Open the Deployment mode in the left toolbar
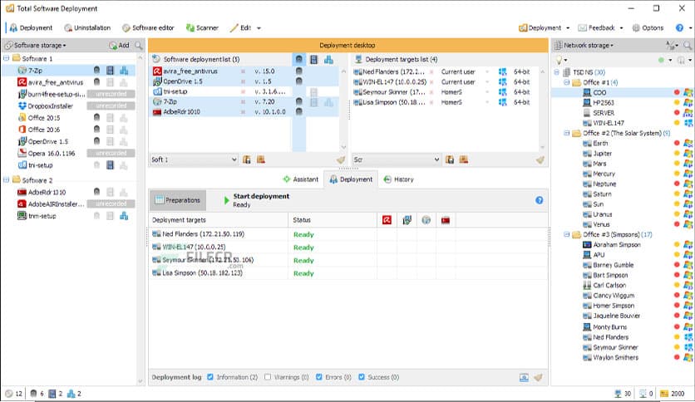The width and height of the screenshot is (695, 402). pos(31,28)
